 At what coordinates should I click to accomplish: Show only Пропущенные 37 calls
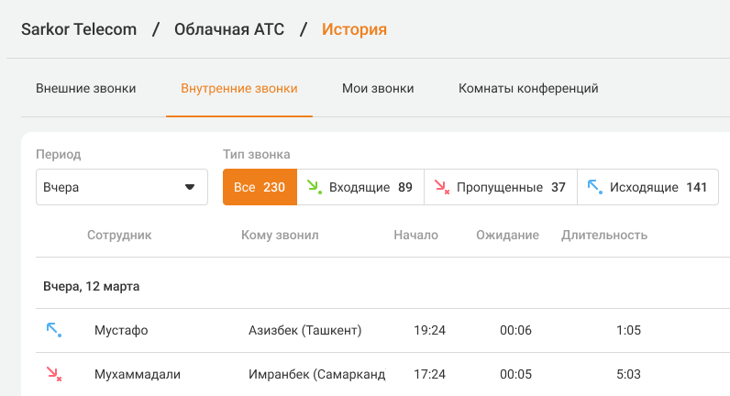(500, 187)
